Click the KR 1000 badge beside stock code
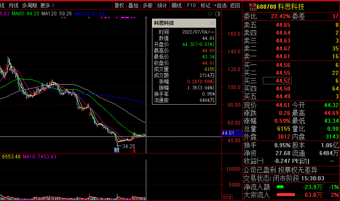This screenshot has height=201, width=340. pos(252,7)
